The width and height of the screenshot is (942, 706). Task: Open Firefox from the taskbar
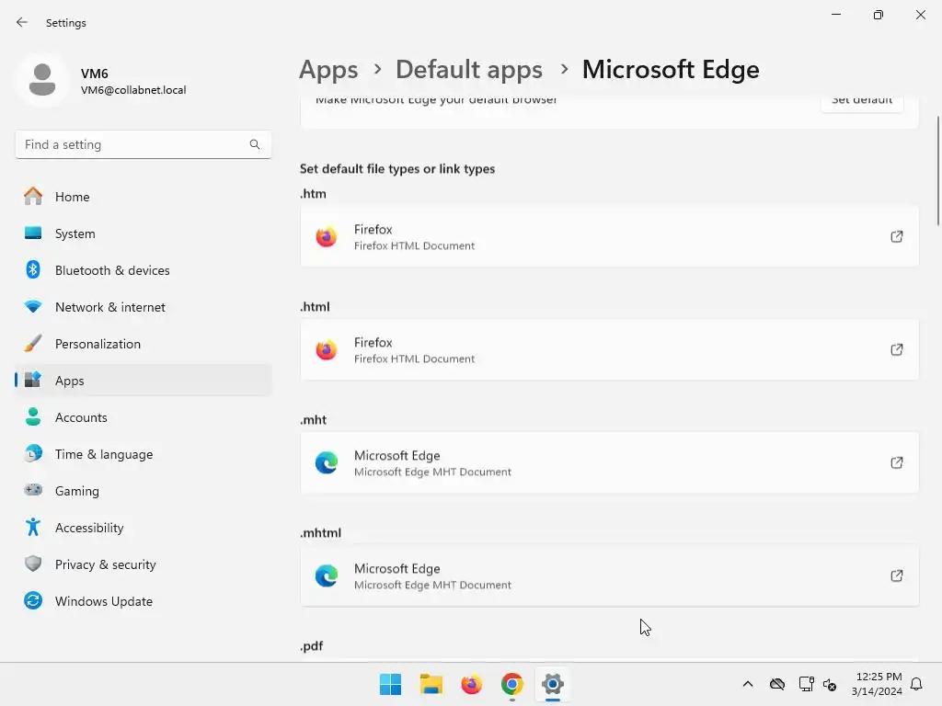(x=472, y=684)
